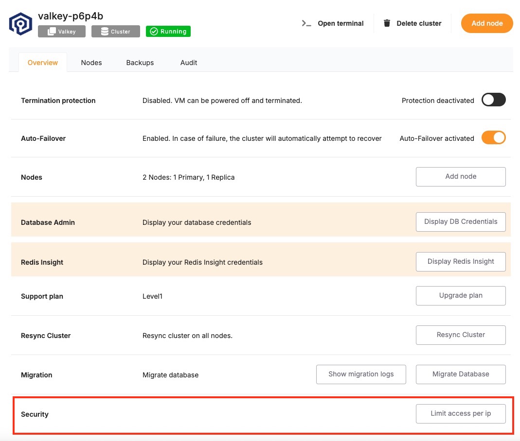520x441 pixels.
Task: Click the trash can delete icon
Action: 387,23
